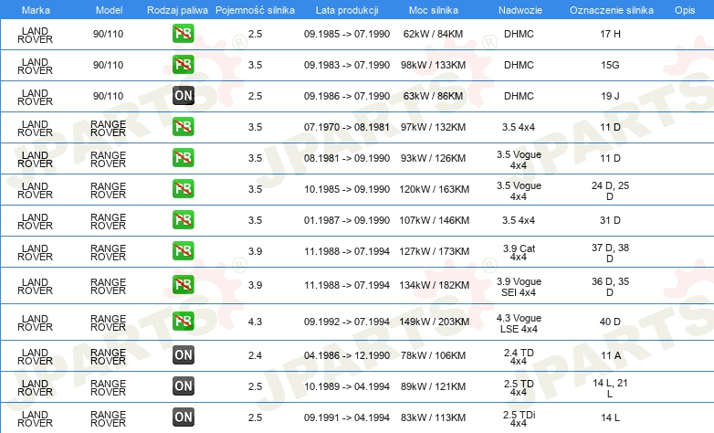
Task: Click the Lata produkcji column header
Action: click(347, 10)
